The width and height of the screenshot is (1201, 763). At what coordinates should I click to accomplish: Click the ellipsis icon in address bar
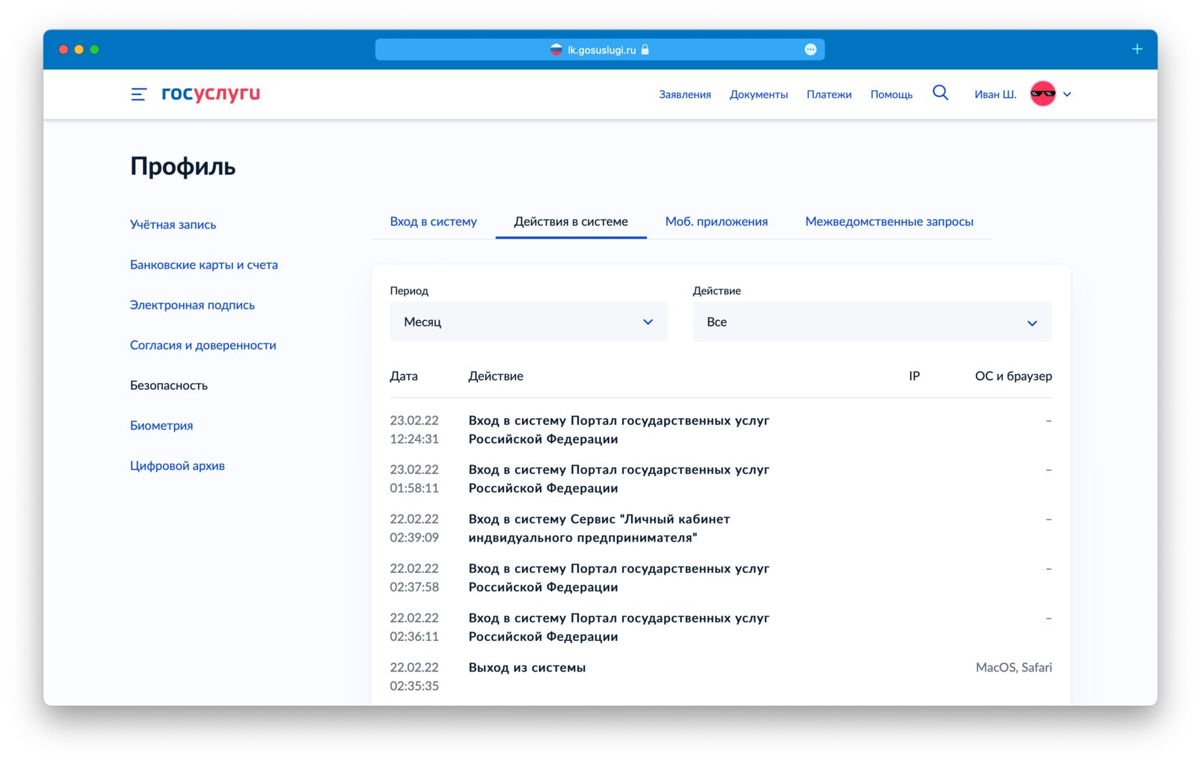click(x=810, y=49)
